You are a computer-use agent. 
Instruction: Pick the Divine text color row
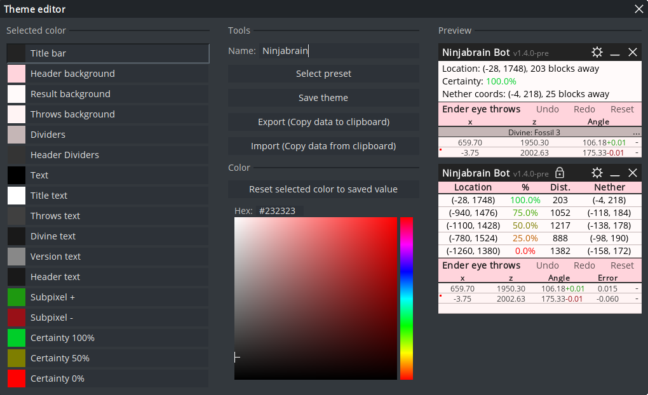pyautogui.click(x=108, y=236)
